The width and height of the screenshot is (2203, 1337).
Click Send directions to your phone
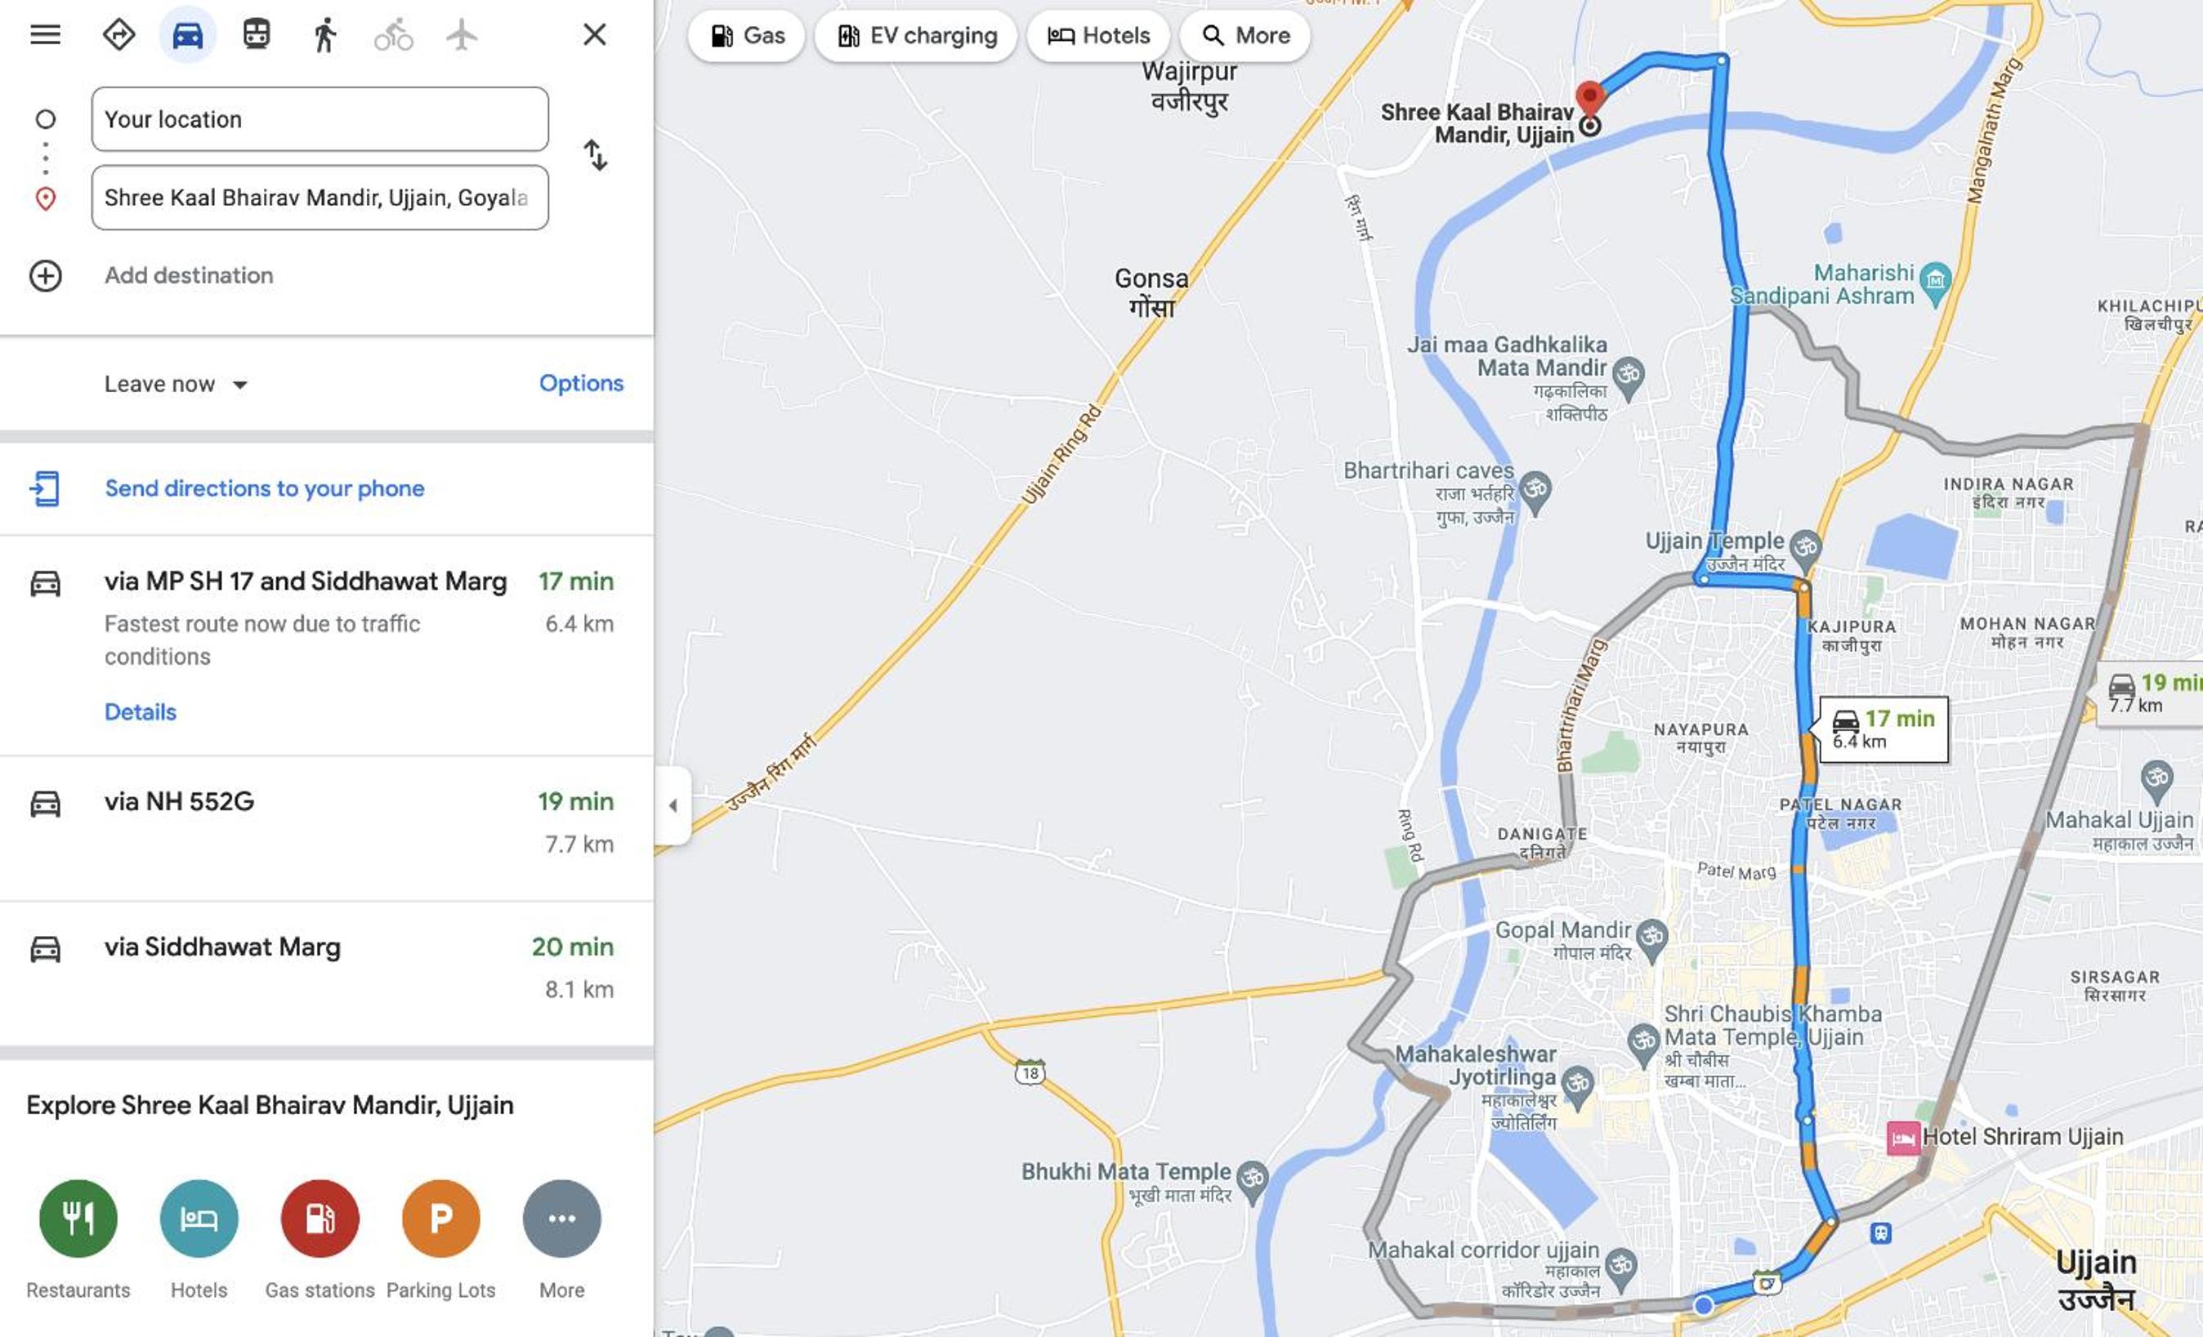click(x=265, y=488)
